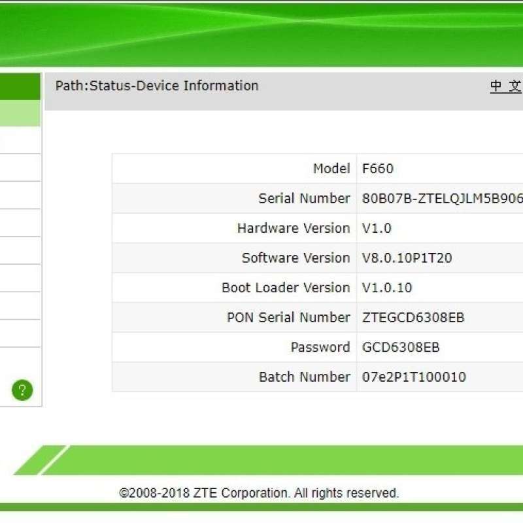The width and height of the screenshot is (523, 523).
Task: Click the ZTE Corporation copyright text
Action: pos(259,493)
